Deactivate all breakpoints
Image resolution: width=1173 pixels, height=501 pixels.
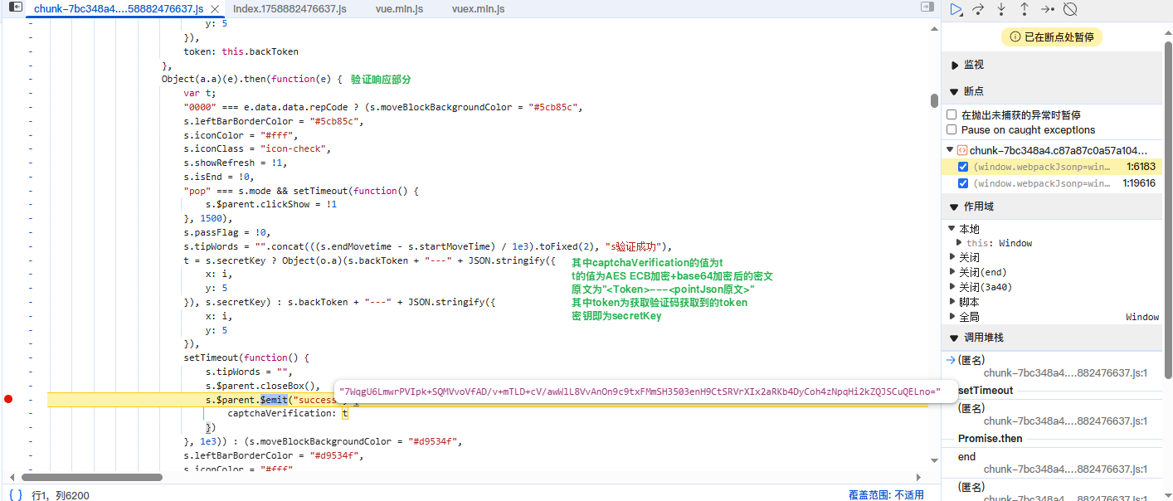coord(1070,8)
